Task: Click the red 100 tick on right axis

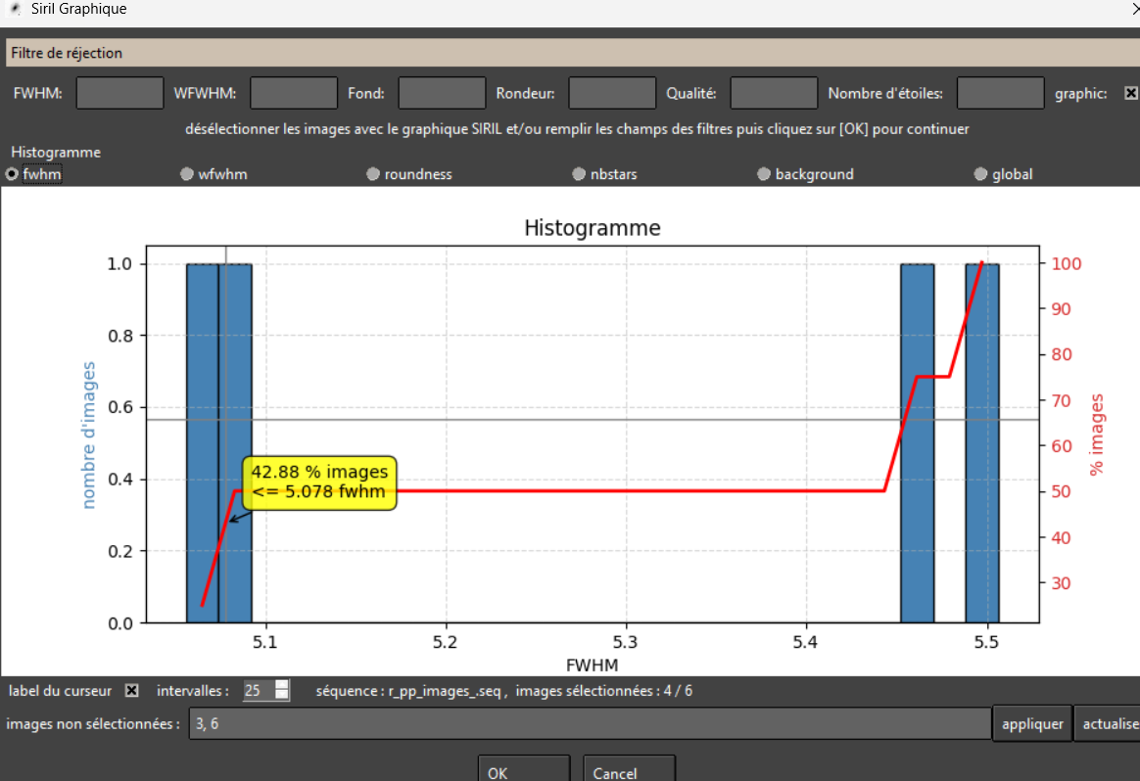Action: tap(1067, 263)
